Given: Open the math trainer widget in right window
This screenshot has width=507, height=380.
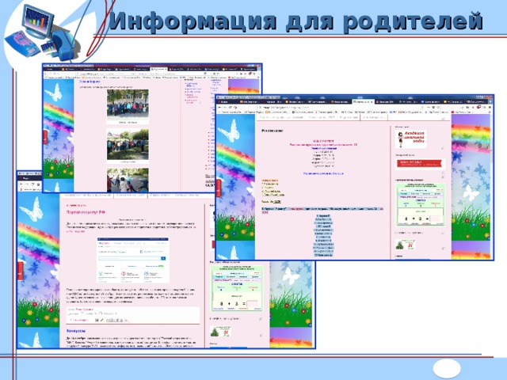Looking at the screenshot, I should 421,204.
